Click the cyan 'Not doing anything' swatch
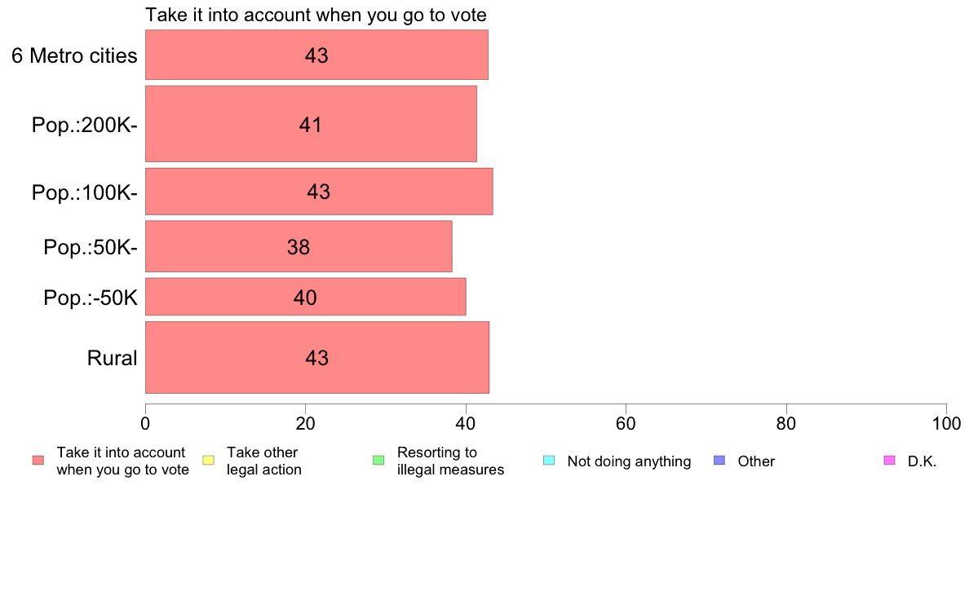This screenshot has height=600, width=969. click(x=549, y=461)
